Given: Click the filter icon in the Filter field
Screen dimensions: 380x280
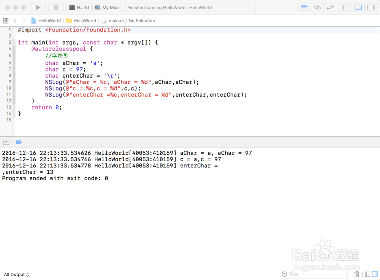Looking at the screenshot, I should [x=285, y=274].
